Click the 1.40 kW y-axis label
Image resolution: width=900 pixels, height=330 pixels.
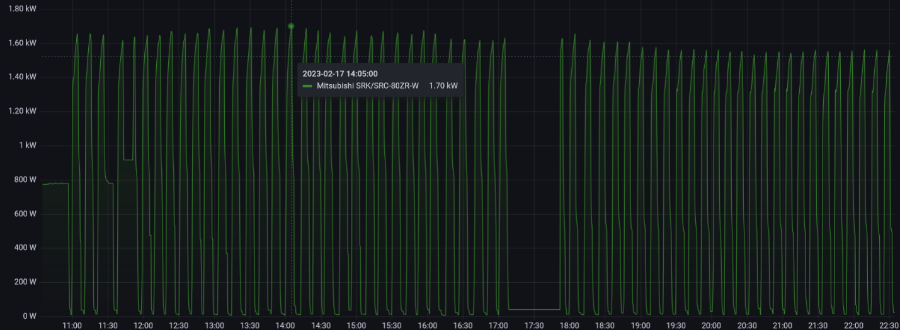[22, 77]
